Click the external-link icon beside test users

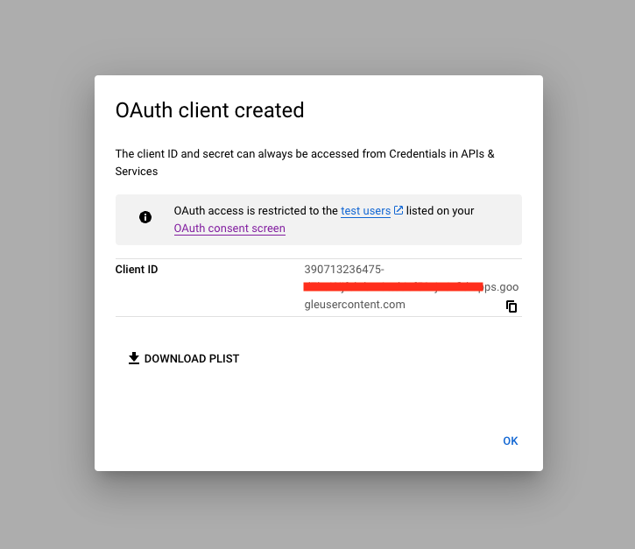(x=399, y=210)
